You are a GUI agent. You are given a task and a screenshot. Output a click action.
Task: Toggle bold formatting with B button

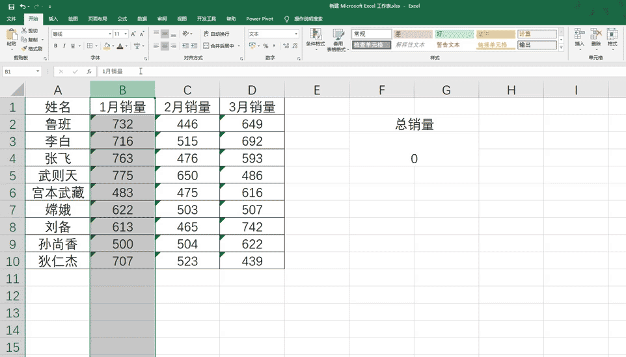click(x=56, y=46)
